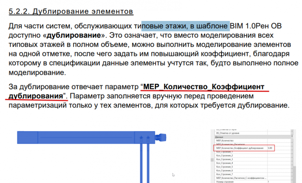
Task: Select the "МЕР_Количество_Коэффициент дублирования" row label
Action: [x=239, y=148]
